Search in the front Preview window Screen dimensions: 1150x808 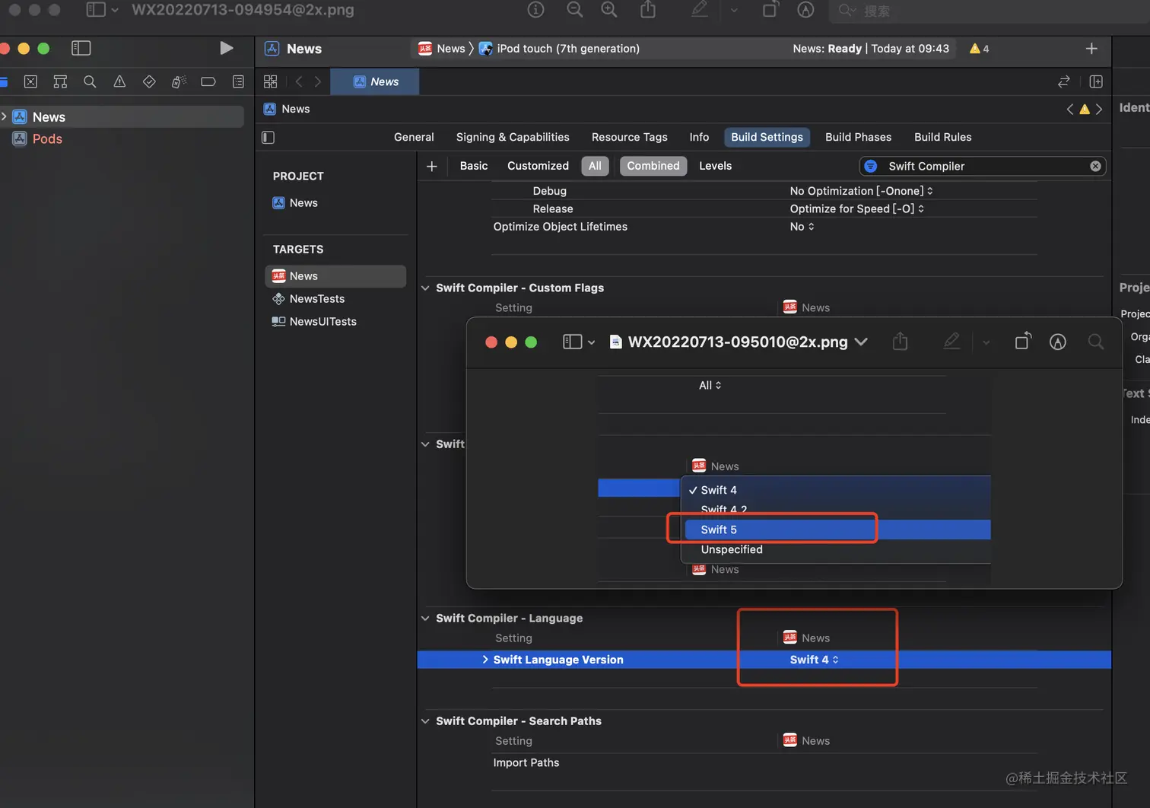tap(1096, 342)
